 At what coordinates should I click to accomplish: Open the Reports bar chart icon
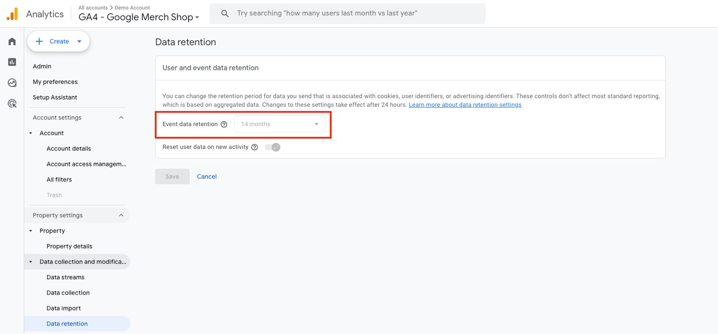click(x=12, y=62)
